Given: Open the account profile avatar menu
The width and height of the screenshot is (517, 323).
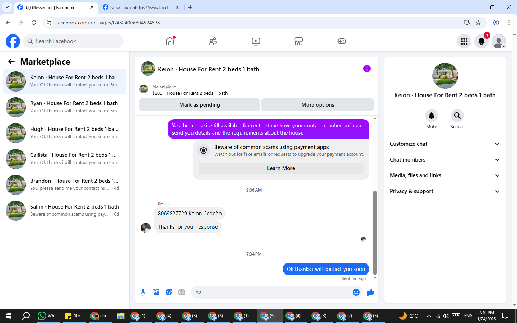Looking at the screenshot, I should tap(499, 41).
